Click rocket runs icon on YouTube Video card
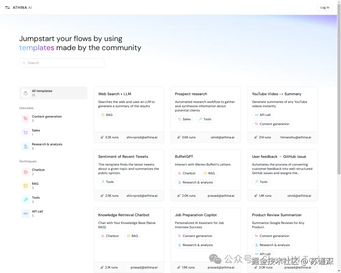Viewport: 341px width, 273px height. coord(256,137)
